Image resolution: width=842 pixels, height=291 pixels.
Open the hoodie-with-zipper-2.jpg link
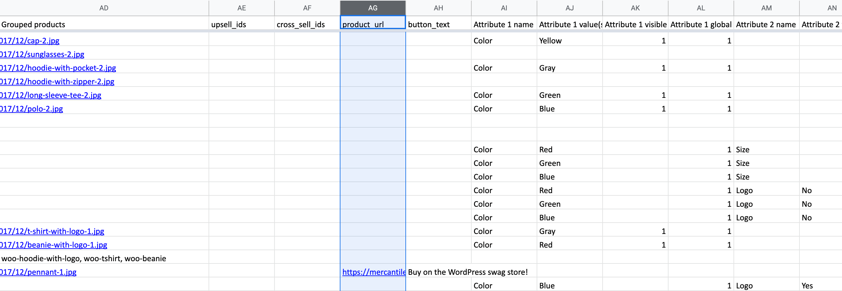click(57, 82)
